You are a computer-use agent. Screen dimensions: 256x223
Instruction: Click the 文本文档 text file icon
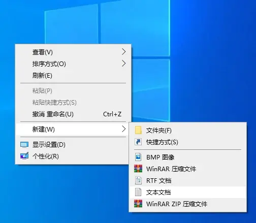tap(138, 192)
